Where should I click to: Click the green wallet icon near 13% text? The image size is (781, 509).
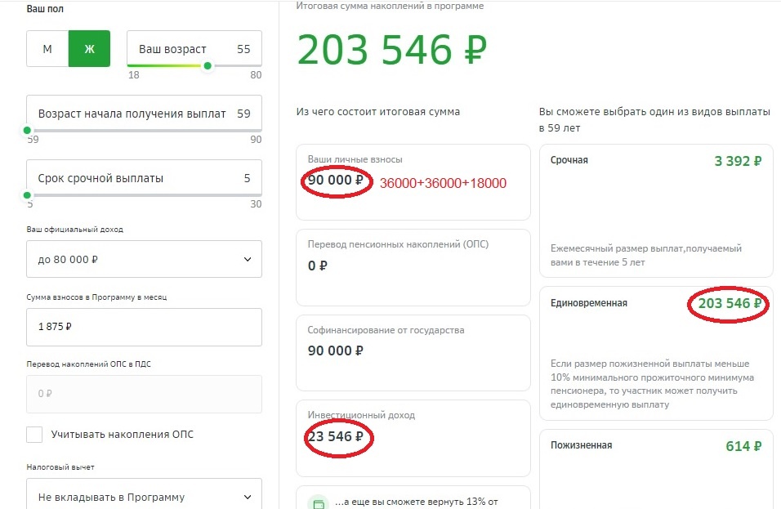pyautogui.click(x=319, y=503)
